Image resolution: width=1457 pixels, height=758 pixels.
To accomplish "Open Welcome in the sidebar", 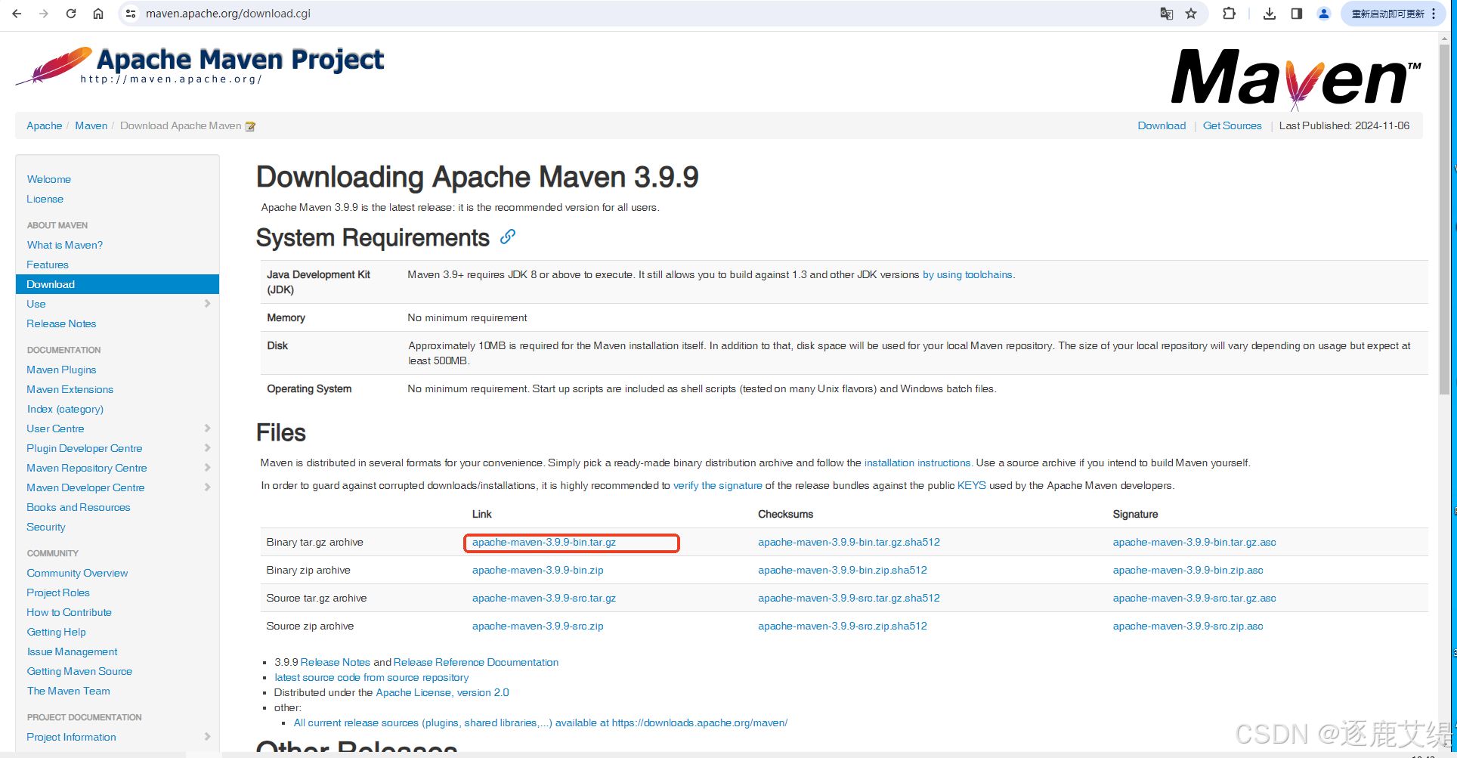I will tap(49, 179).
